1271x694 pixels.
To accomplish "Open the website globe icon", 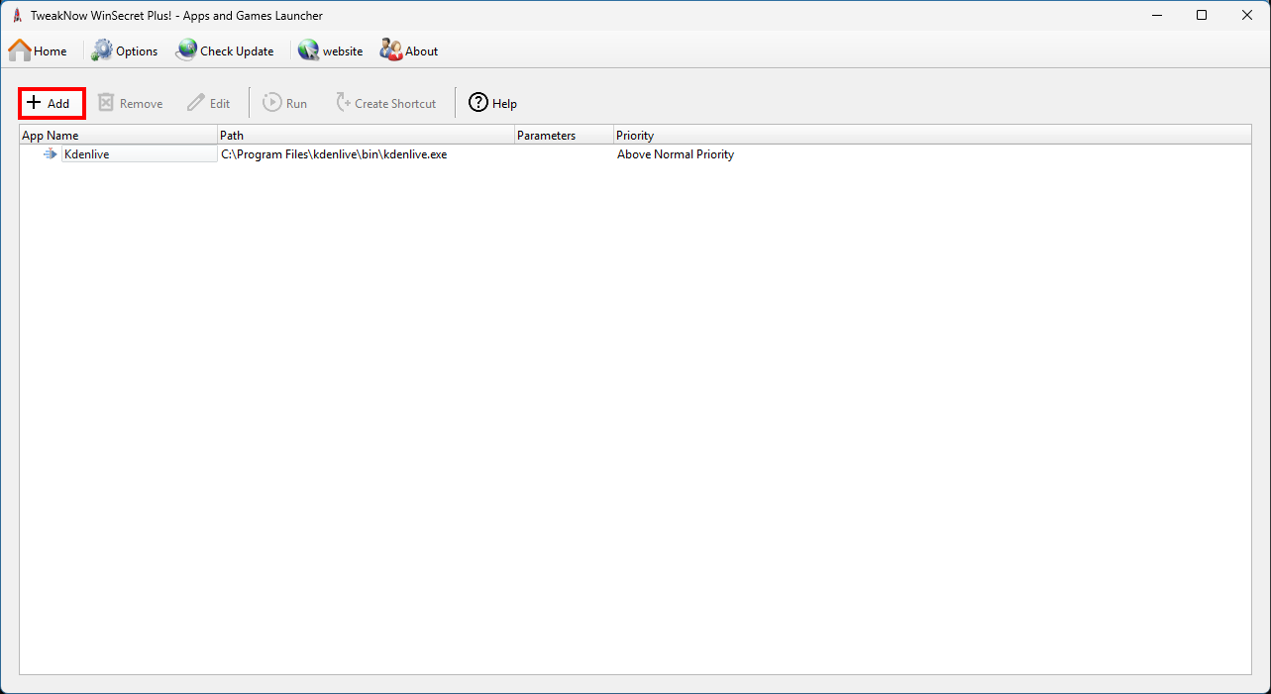I will [x=309, y=50].
